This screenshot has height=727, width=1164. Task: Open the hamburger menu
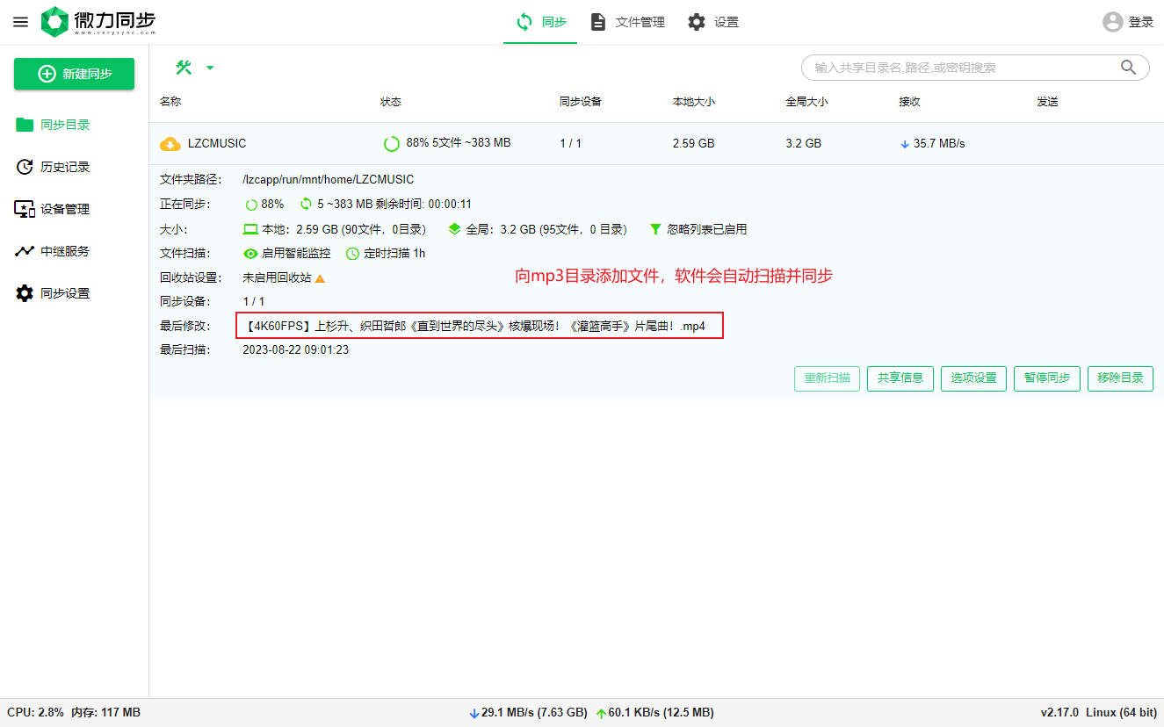[20, 22]
